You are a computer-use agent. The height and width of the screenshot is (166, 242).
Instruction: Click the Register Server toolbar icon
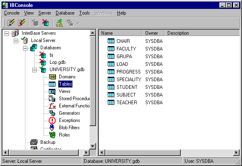coord(11,23)
